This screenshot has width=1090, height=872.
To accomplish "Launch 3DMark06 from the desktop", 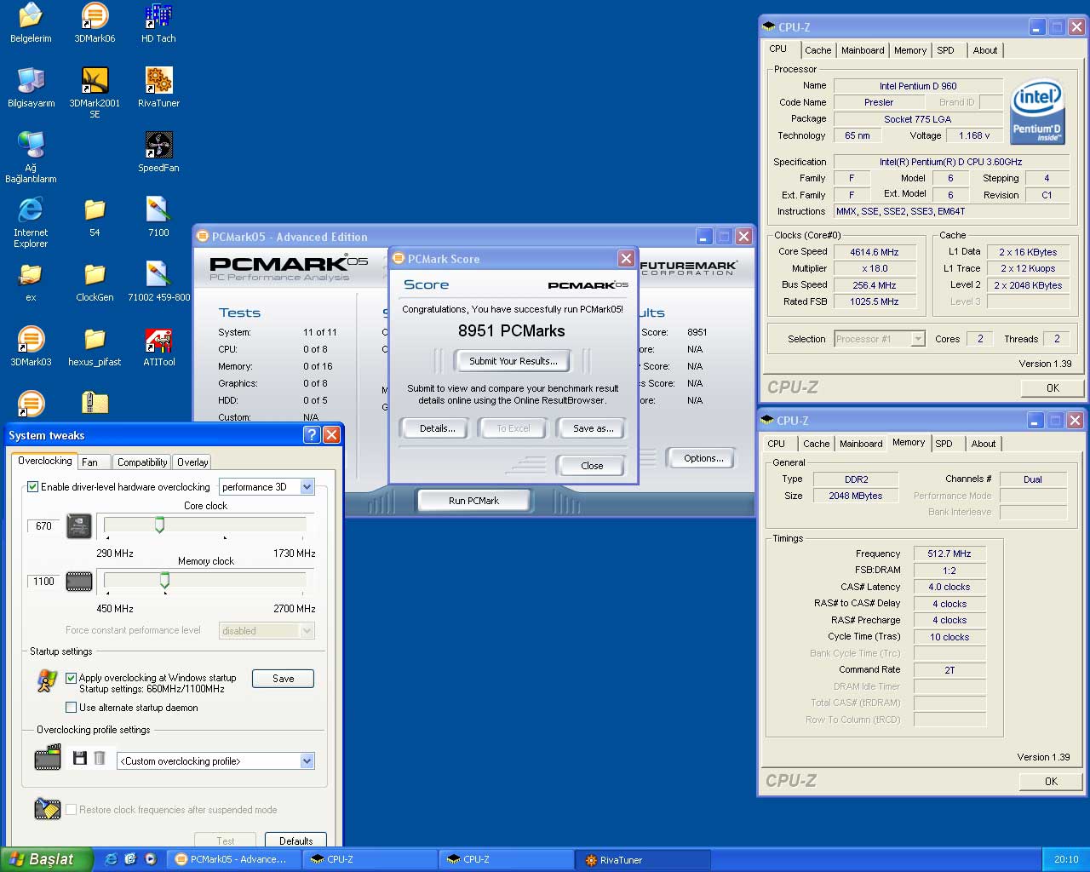I will click(x=95, y=23).
